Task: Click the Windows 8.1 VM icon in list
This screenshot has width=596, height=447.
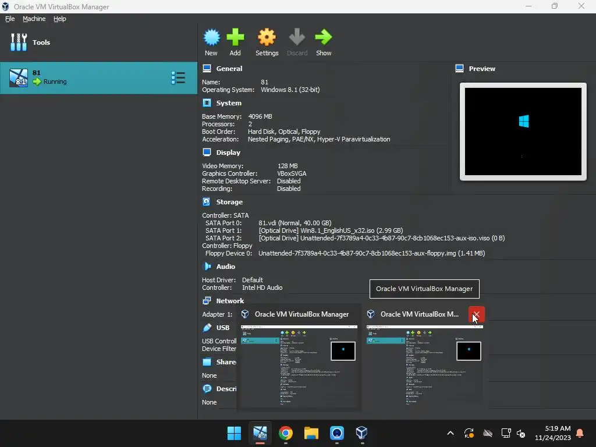Action: [19, 78]
